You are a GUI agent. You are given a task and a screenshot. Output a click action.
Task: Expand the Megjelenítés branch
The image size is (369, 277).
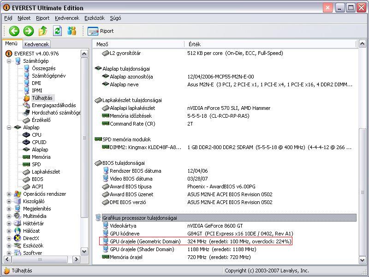[x=9, y=209]
